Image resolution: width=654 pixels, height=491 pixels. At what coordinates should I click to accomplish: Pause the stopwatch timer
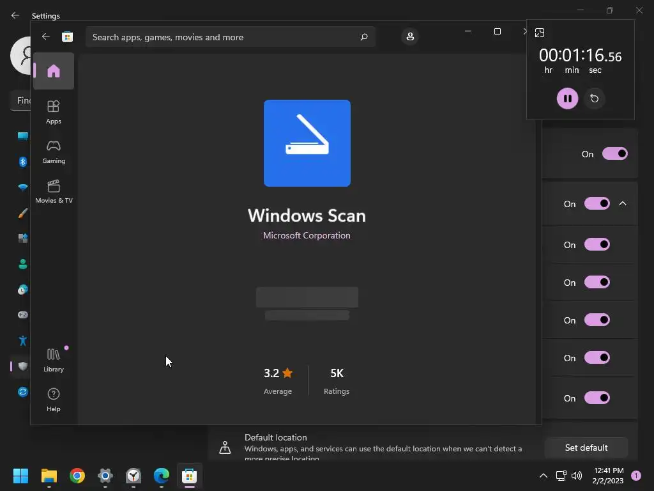pos(567,98)
